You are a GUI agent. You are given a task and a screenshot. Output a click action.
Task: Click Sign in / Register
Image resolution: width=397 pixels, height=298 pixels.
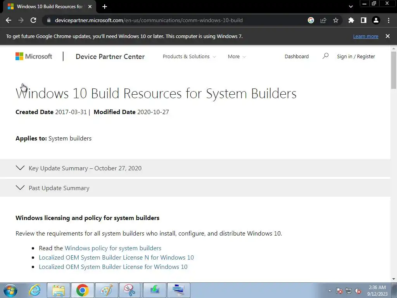pos(356,57)
